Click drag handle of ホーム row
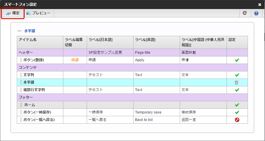The height and width of the screenshot is (141, 265). [x=21, y=105]
